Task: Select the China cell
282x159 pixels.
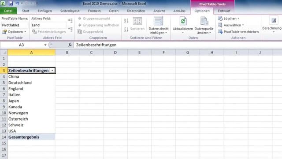Action: [31, 76]
